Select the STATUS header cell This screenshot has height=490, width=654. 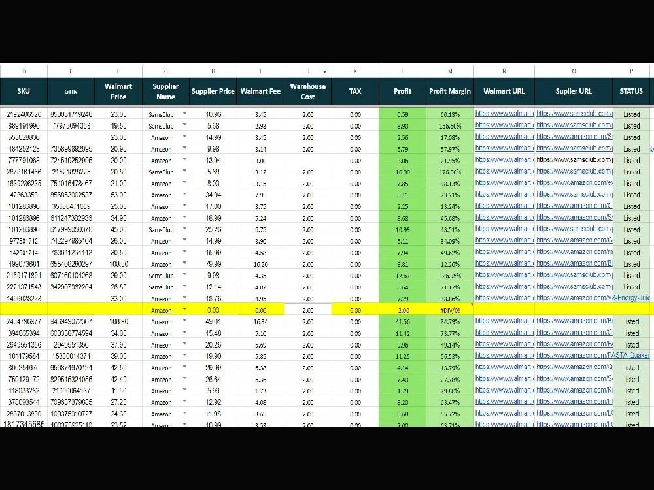(x=631, y=91)
